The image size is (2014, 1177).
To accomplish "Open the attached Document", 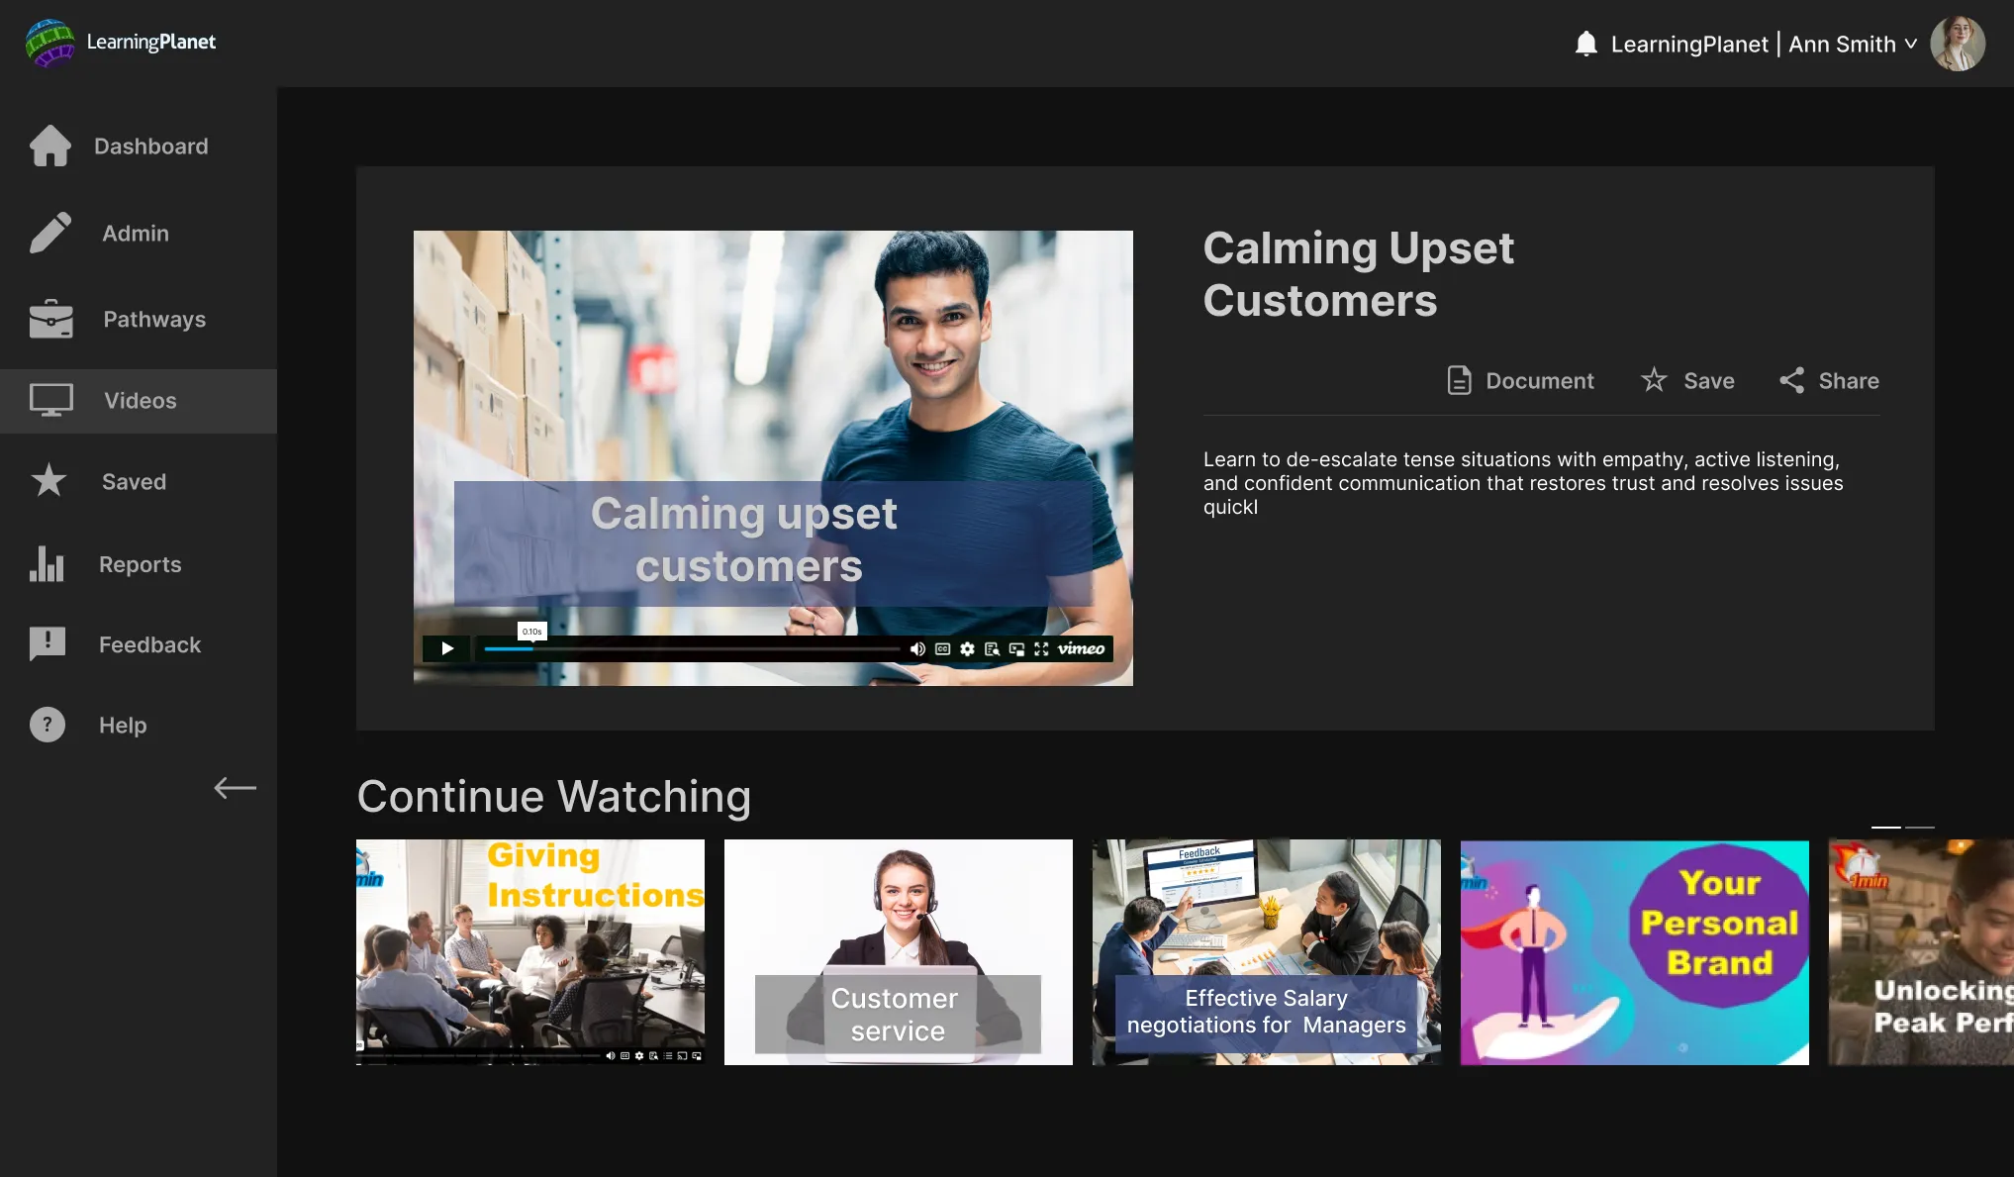I will pyautogui.click(x=1520, y=381).
